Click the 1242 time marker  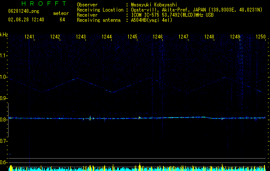(55, 37)
